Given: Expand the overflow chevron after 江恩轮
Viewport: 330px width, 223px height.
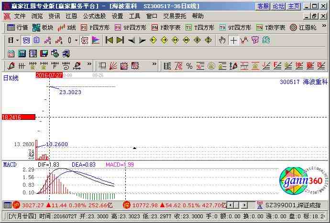Looking at the screenshot, I should [x=324, y=26].
